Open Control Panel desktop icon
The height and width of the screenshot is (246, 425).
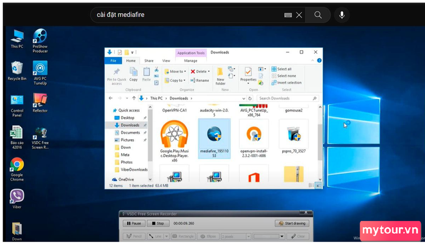(x=17, y=106)
